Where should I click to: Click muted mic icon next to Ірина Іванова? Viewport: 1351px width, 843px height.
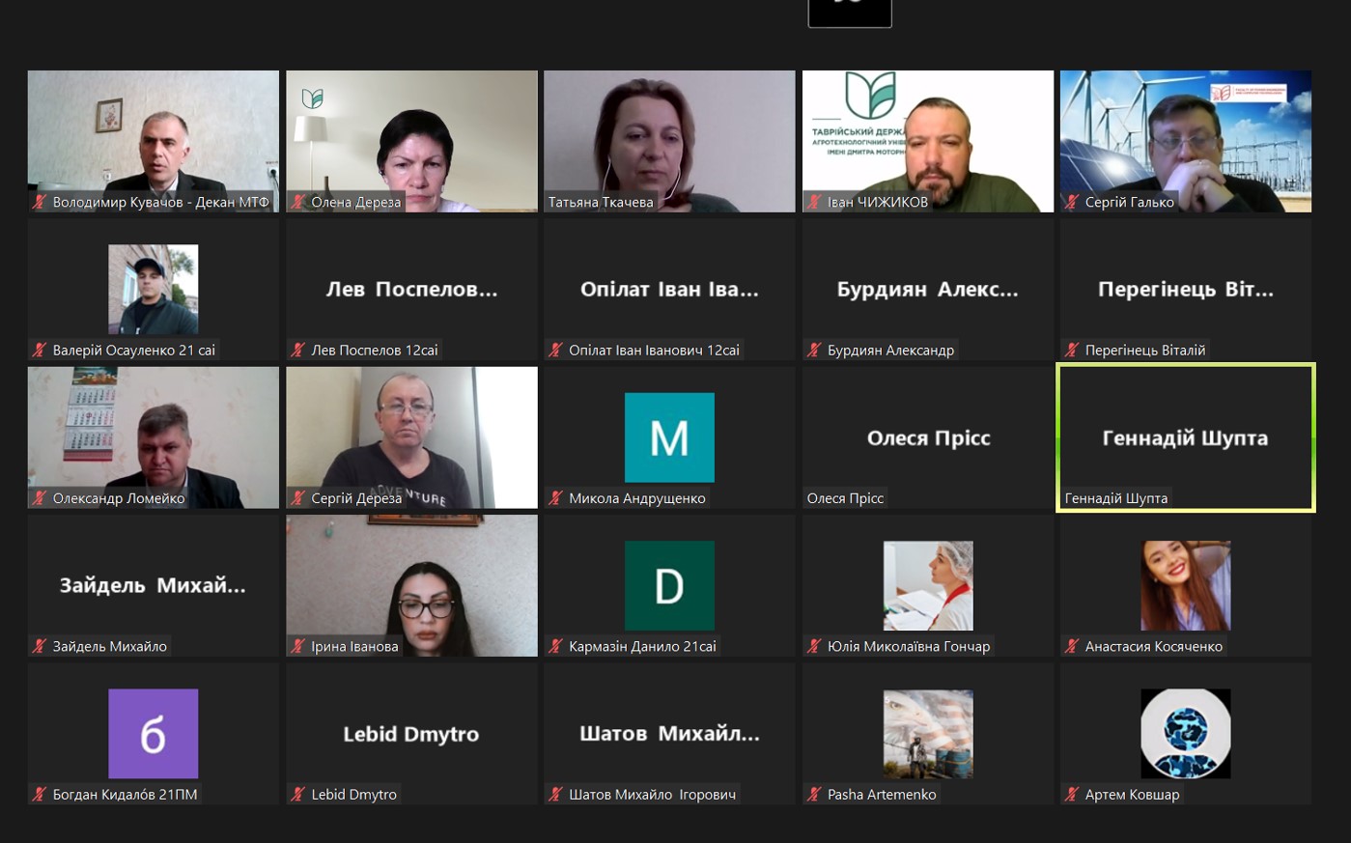click(298, 646)
